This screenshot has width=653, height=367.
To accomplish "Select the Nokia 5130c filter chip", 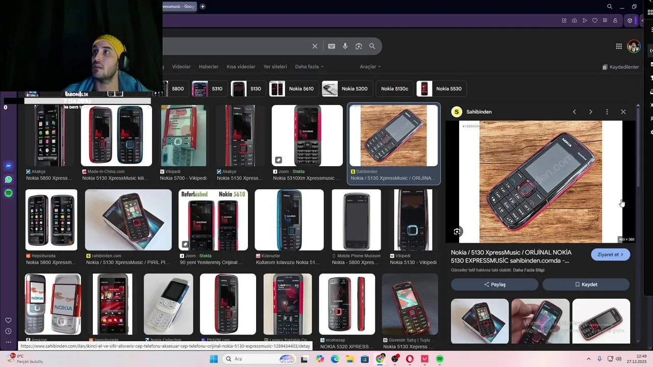I will click(394, 89).
